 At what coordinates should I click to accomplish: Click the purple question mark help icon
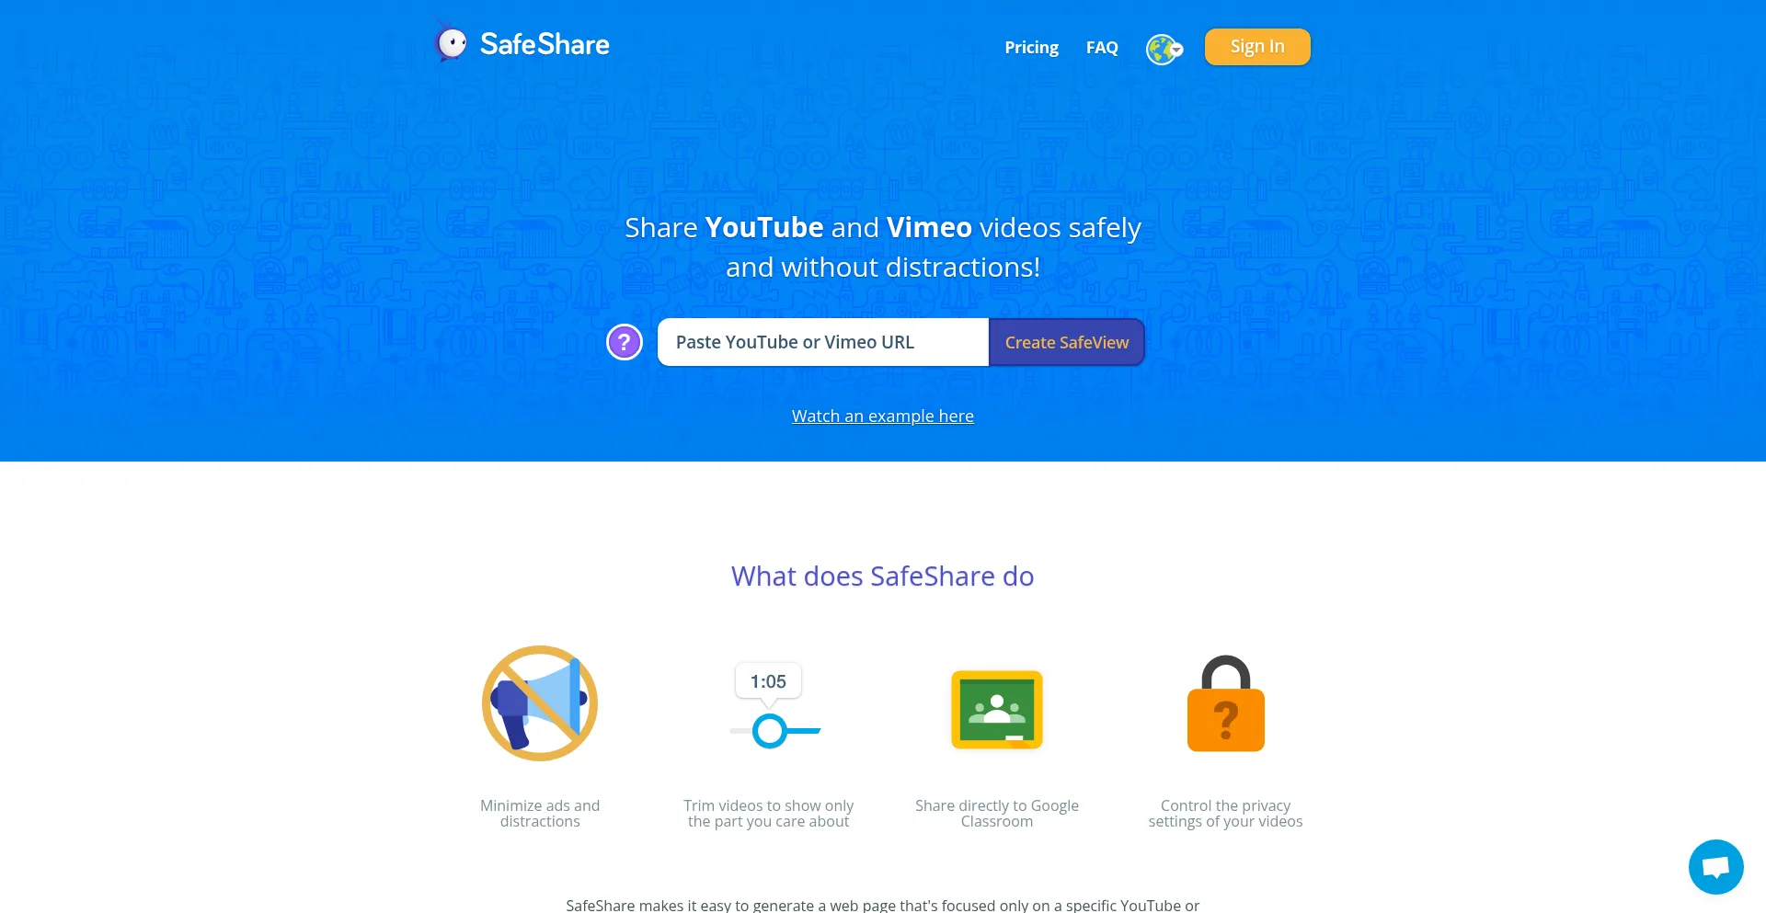click(625, 343)
